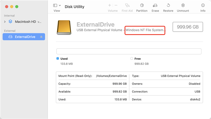Image resolution: width=211 pixels, height=119 pixels.
Task: Click the Internal section header
Action: coord(9,16)
